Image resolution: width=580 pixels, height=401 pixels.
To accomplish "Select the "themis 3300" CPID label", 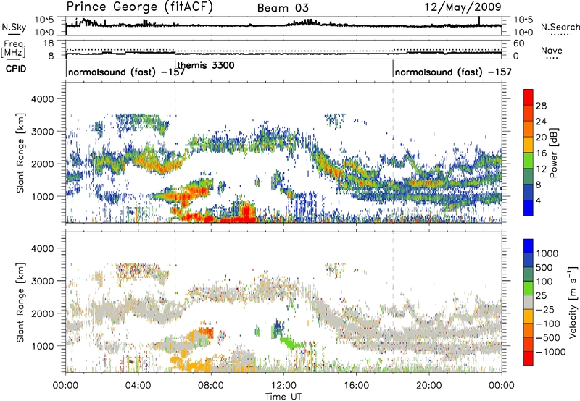I will point(206,65).
